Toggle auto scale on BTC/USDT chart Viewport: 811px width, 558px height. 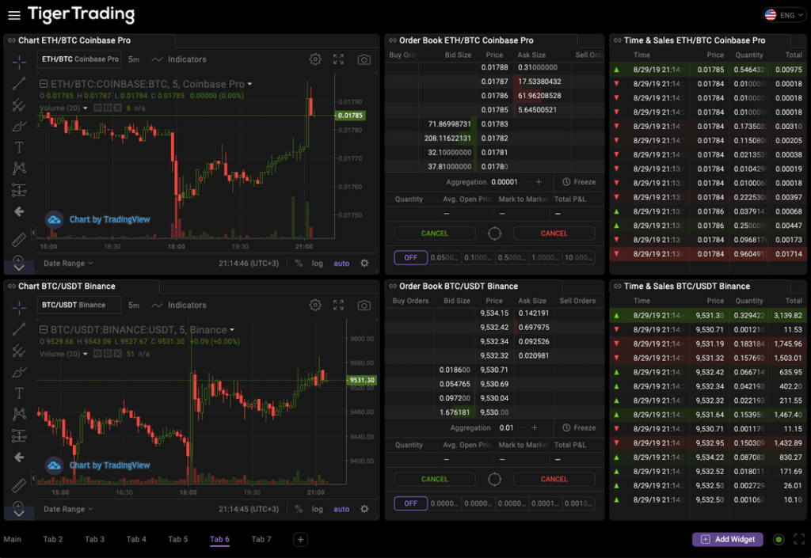341,509
